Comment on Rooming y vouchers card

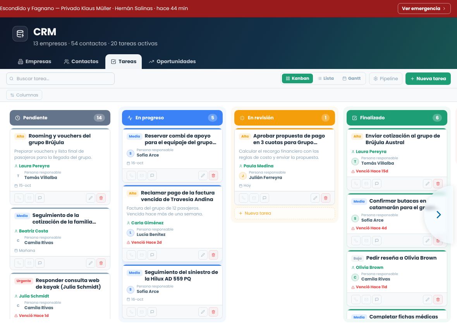coord(40,198)
